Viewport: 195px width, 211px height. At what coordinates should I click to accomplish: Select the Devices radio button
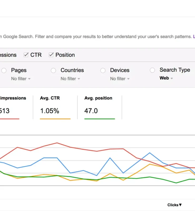[x=103, y=70]
